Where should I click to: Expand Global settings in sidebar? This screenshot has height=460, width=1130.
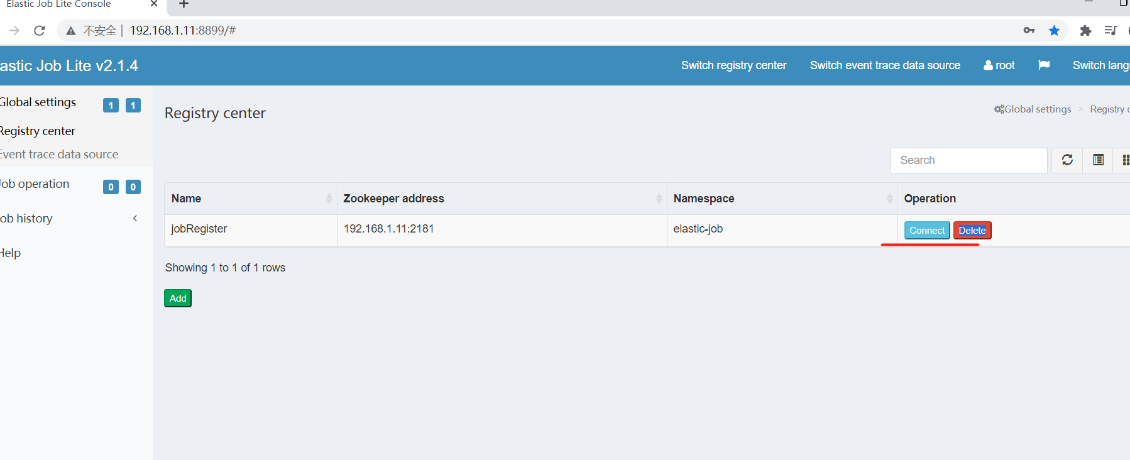coord(38,102)
